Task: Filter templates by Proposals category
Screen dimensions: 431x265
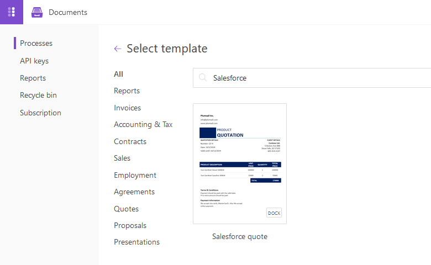Action: coord(130,225)
